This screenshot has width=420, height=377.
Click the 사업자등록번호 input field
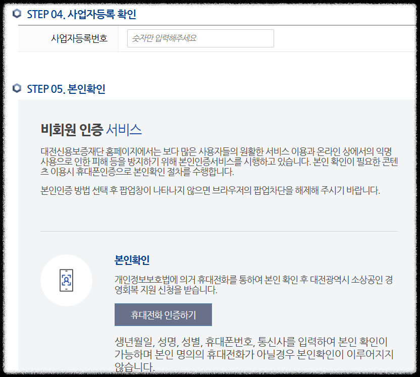point(200,38)
